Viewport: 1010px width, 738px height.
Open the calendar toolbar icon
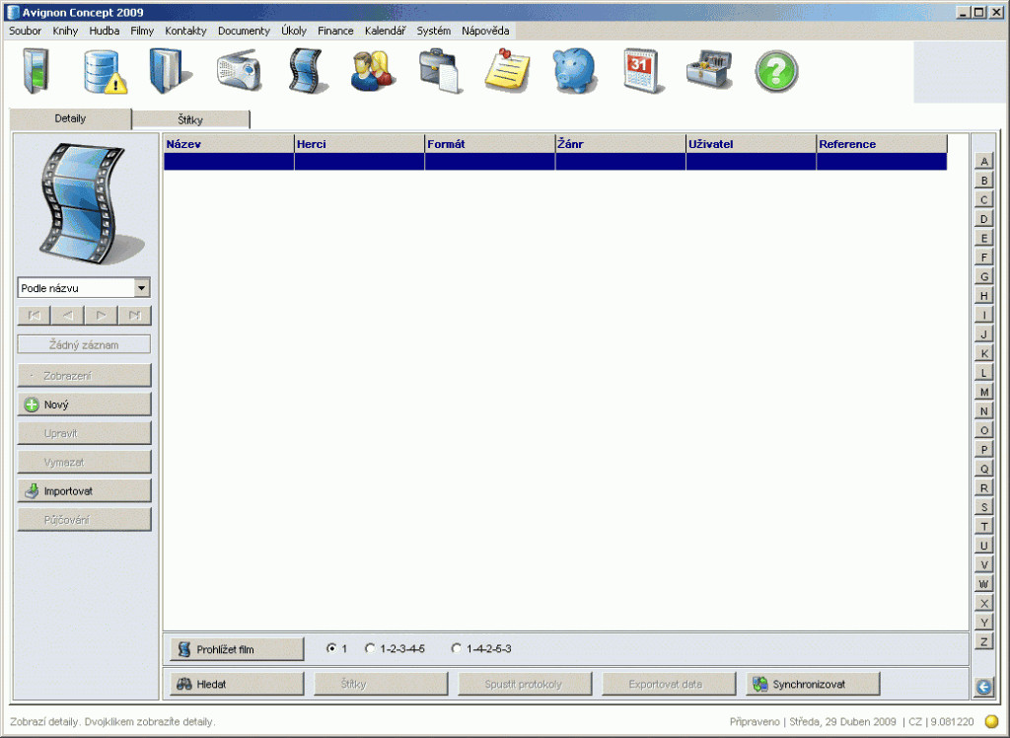click(643, 72)
